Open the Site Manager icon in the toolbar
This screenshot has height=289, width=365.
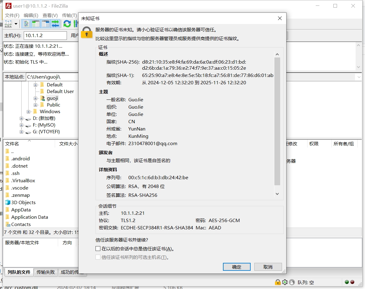[8, 23]
